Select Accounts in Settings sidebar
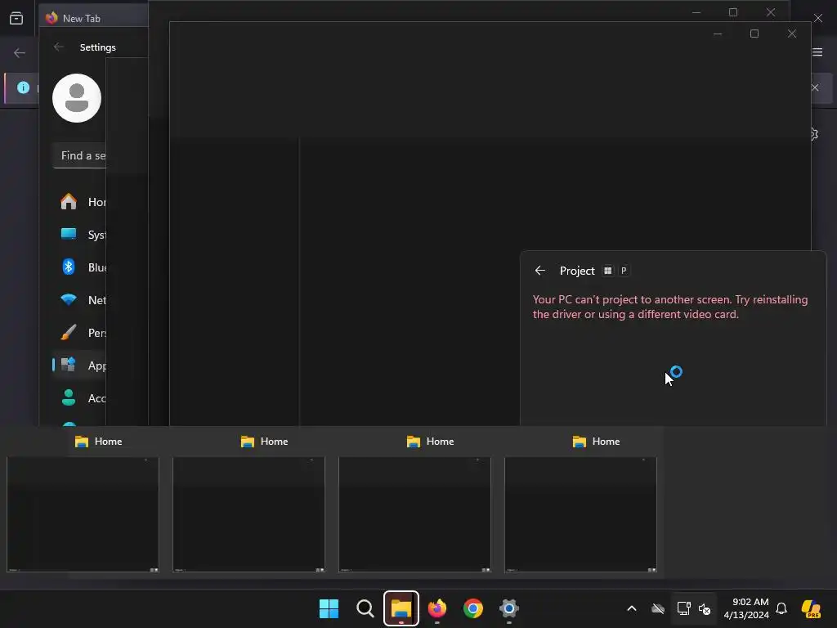This screenshot has width=837, height=628. 79,398
